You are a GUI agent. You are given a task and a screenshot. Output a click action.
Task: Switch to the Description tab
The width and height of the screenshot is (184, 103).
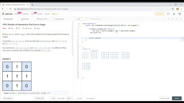(x=8, y=19)
